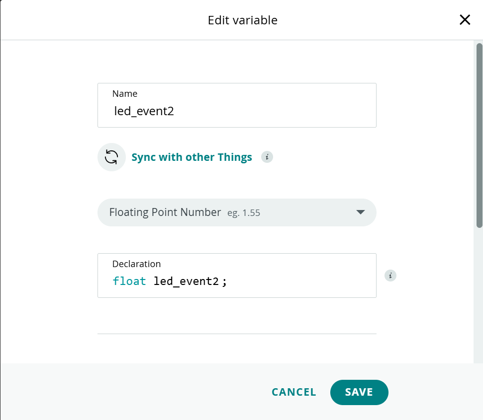Save the variable changes
The height and width of the screenshot is (420, 483).
(x=359, y=392)
